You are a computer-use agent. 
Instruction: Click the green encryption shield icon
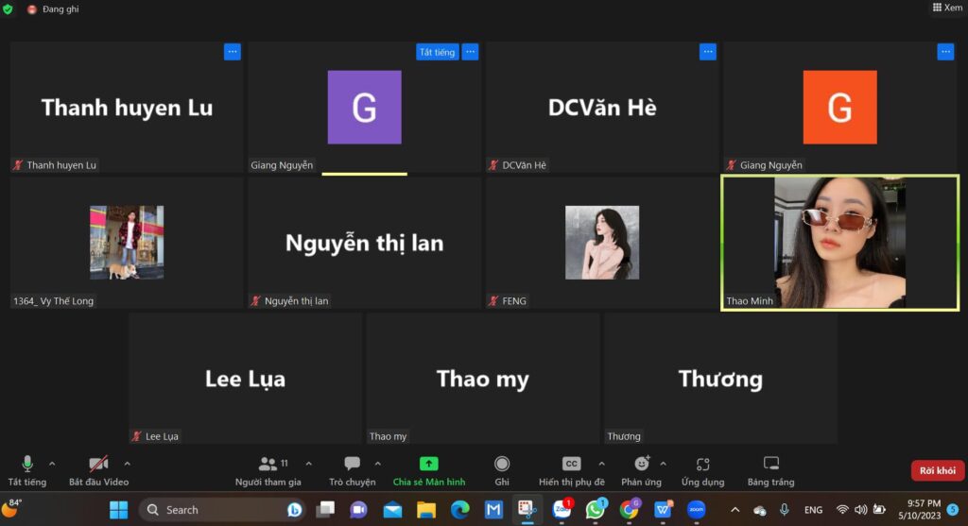click(x=9, y=8)
